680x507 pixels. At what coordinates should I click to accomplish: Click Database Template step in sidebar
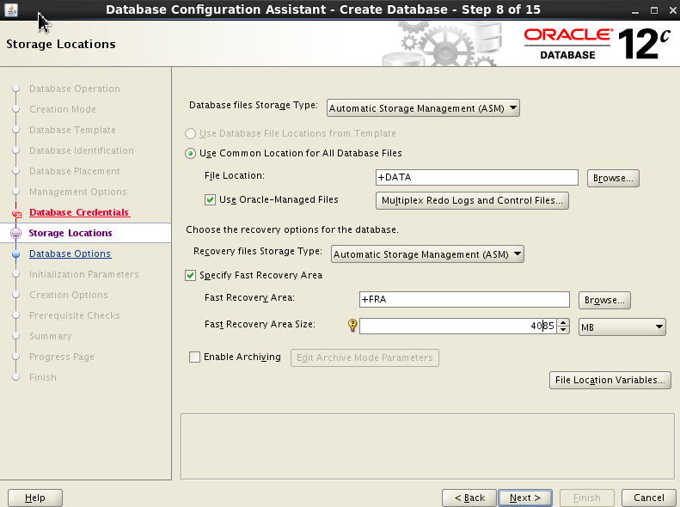[x=72, y=130]
